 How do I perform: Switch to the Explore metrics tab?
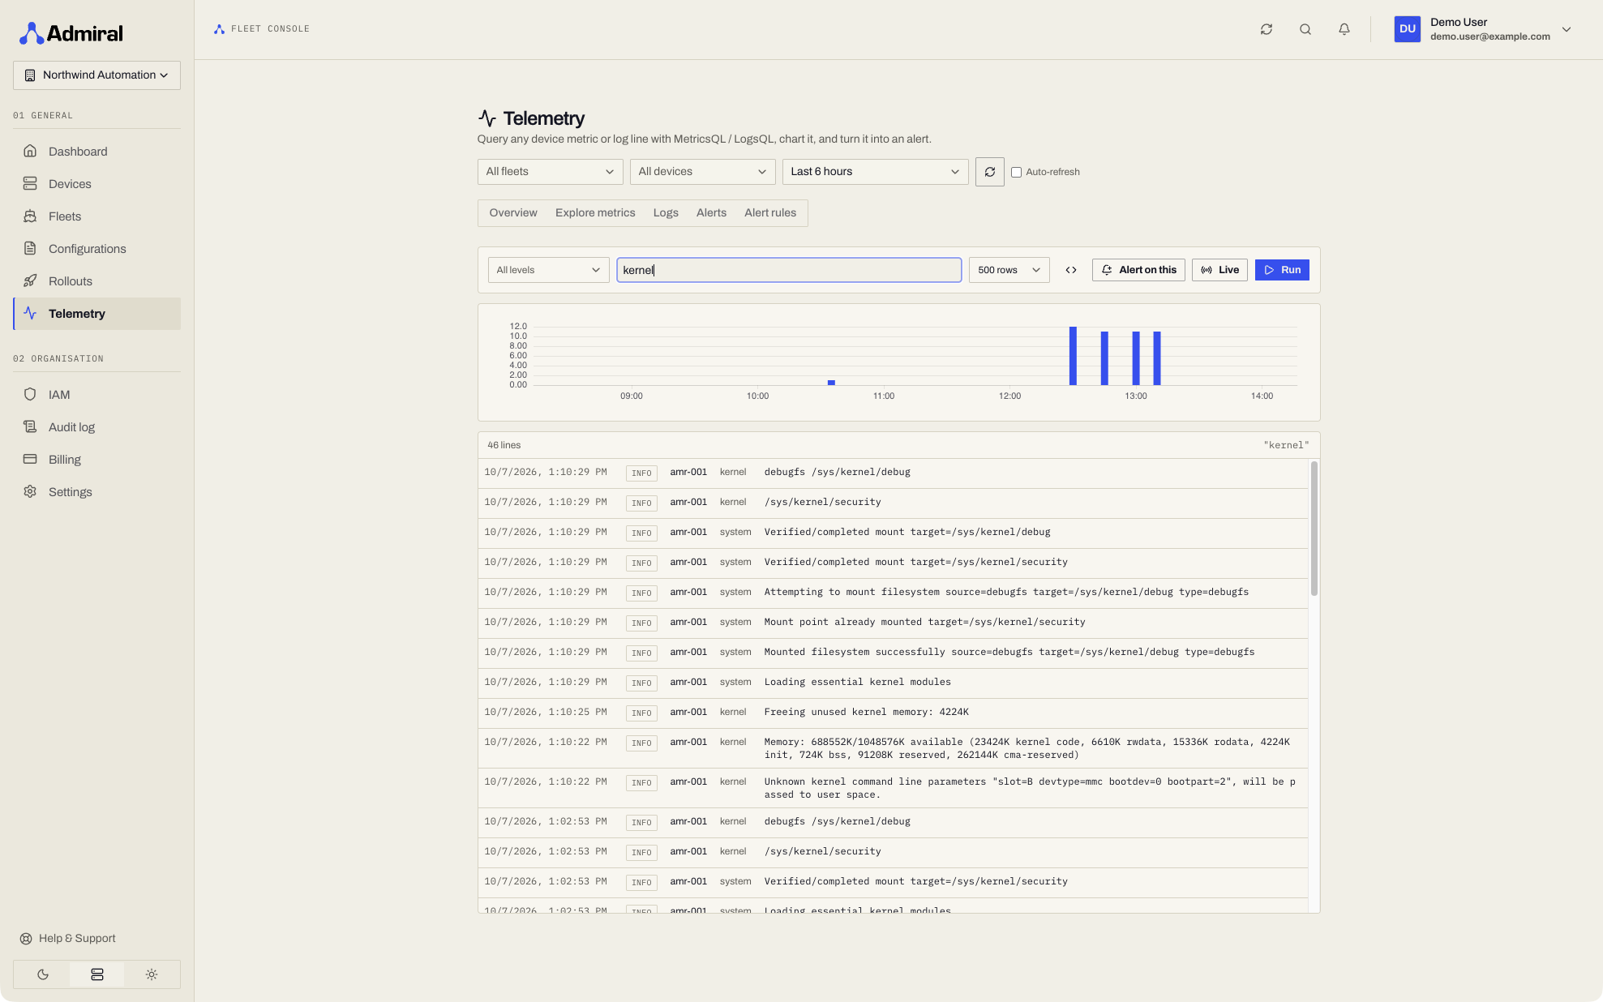595,213
